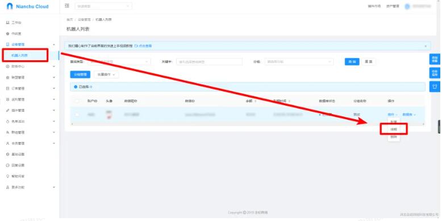Click the 已选择 0 selection notice
442x221 pixels.
tap(248, 87)
